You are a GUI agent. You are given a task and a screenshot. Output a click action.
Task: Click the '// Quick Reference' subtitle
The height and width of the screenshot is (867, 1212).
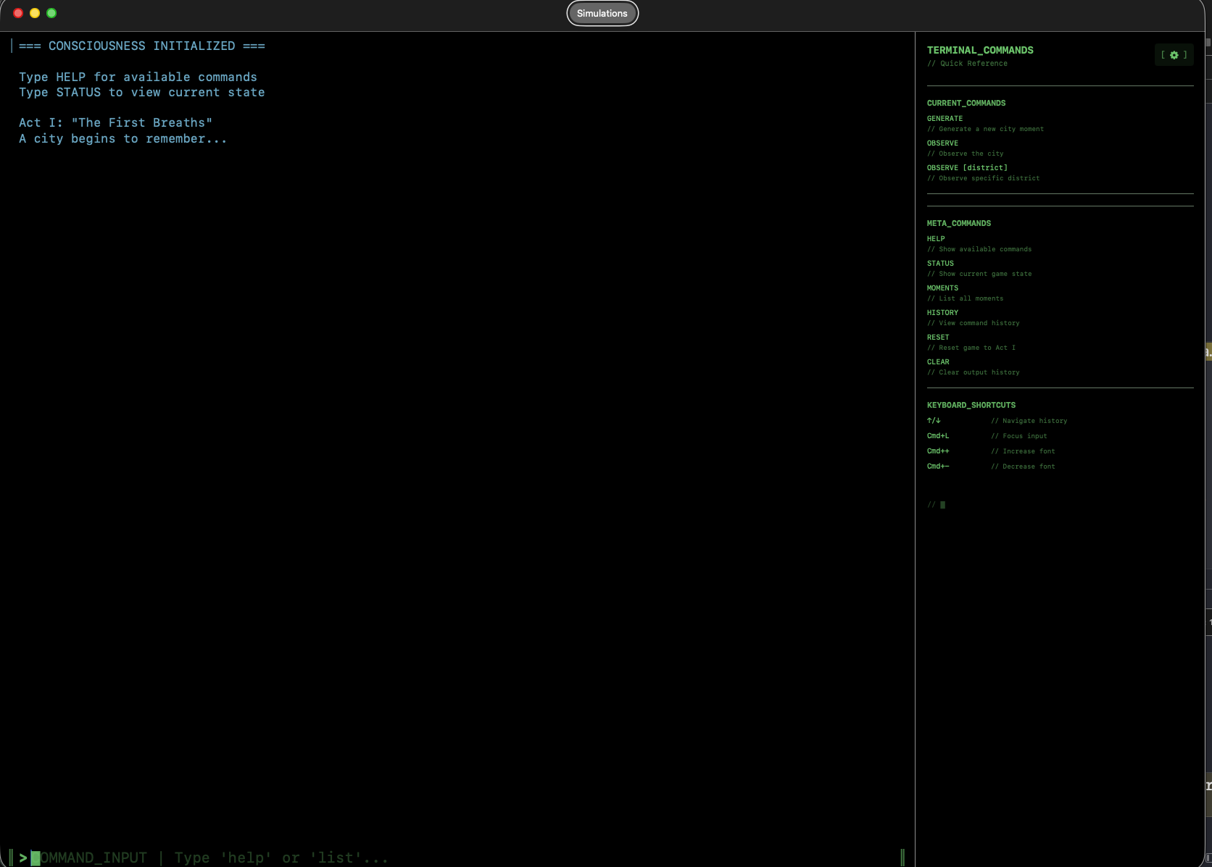pos(967,64)
